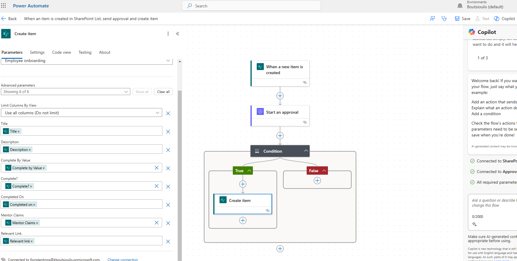Viewport: 517px width, 261px height.
Task: Clear the value inside the Complete? field
Action: 157,186
